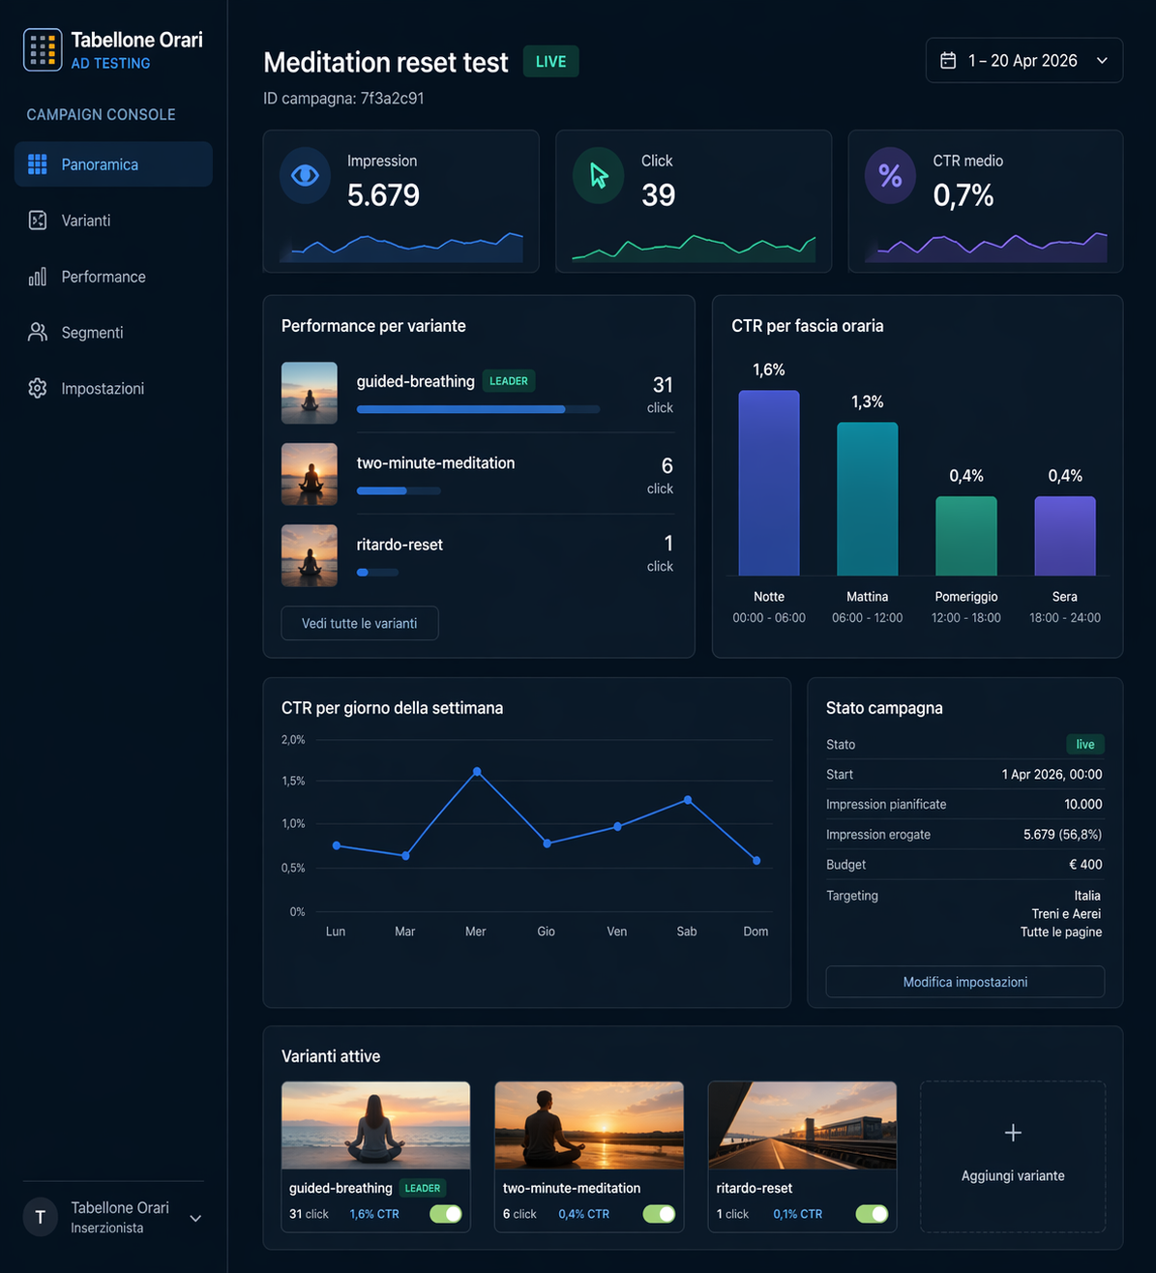Click the CTR medio percent icon
Viewport: 1156px width, 1273px height.
tap(890, 175)
